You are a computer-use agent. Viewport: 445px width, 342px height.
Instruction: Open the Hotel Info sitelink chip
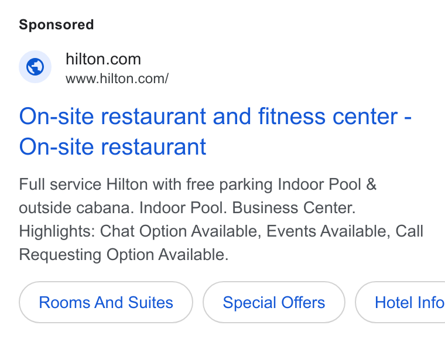(400, 302)
